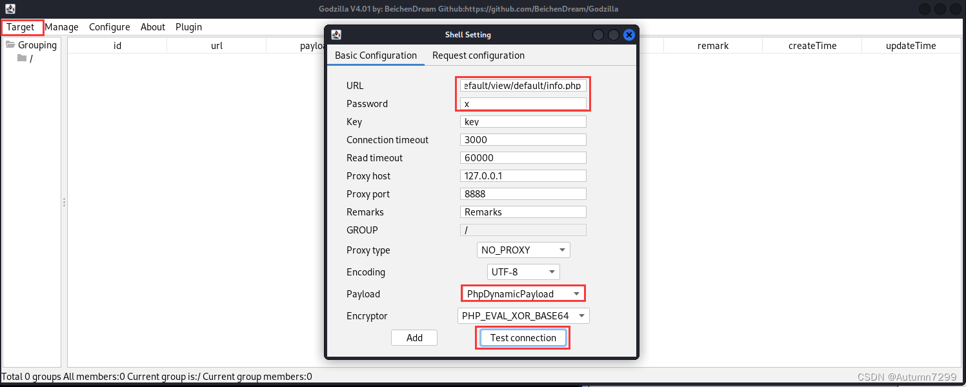This screenshot has height=387, width=966.
Task: Click the Proxy host field
Action: (x=523, y=176)
